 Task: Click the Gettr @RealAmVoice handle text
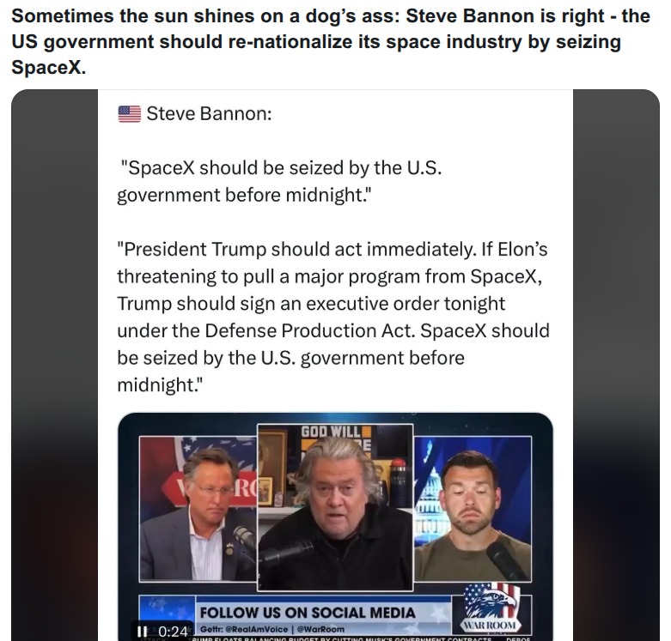(x=244, y=629)
